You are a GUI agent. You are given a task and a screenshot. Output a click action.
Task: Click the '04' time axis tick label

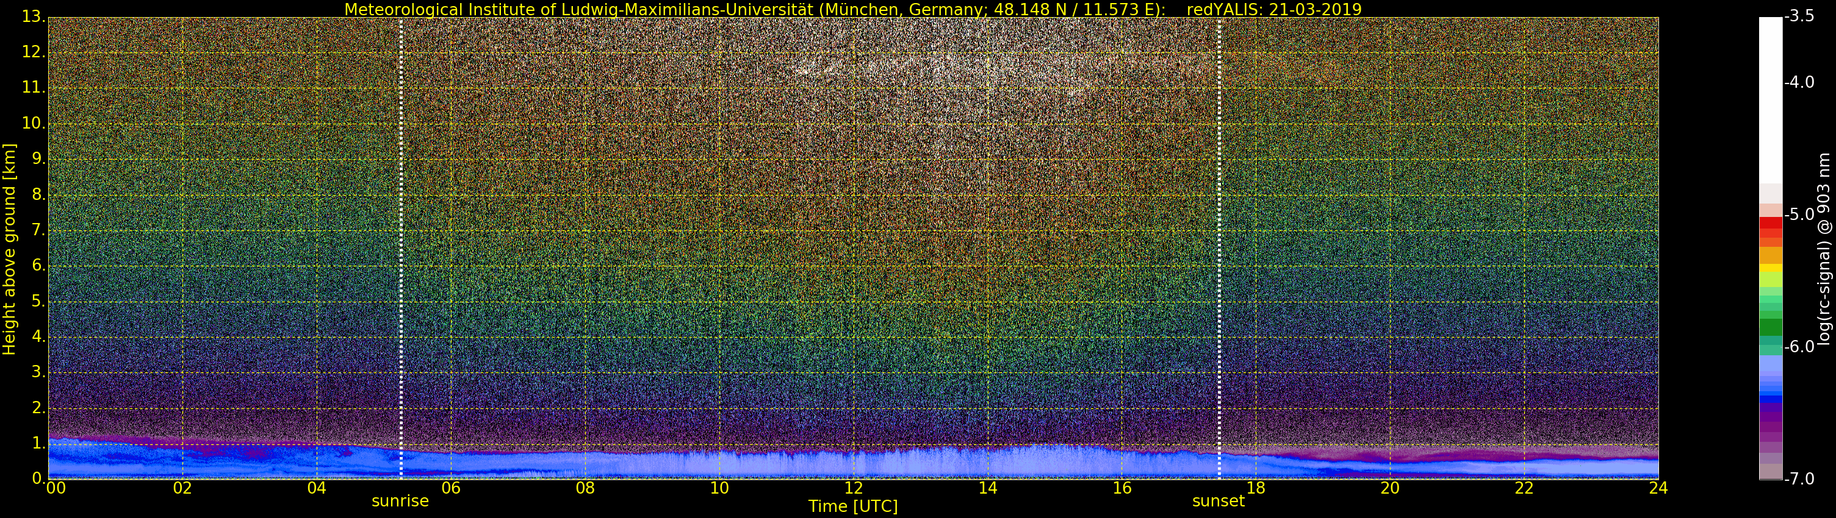pyautogui.click(x=317, y=488)
